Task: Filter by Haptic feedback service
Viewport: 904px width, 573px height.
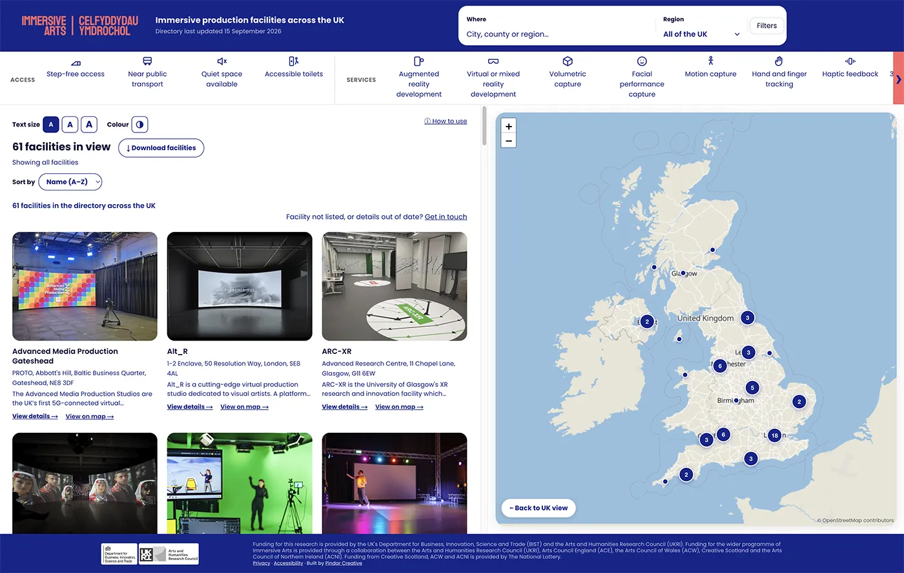Action: 850,68
